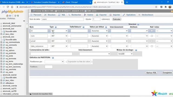This screenshot has height=97, width=173.
Task: Reload the page with browser refresh icon
Action: [x=8, y=7]
